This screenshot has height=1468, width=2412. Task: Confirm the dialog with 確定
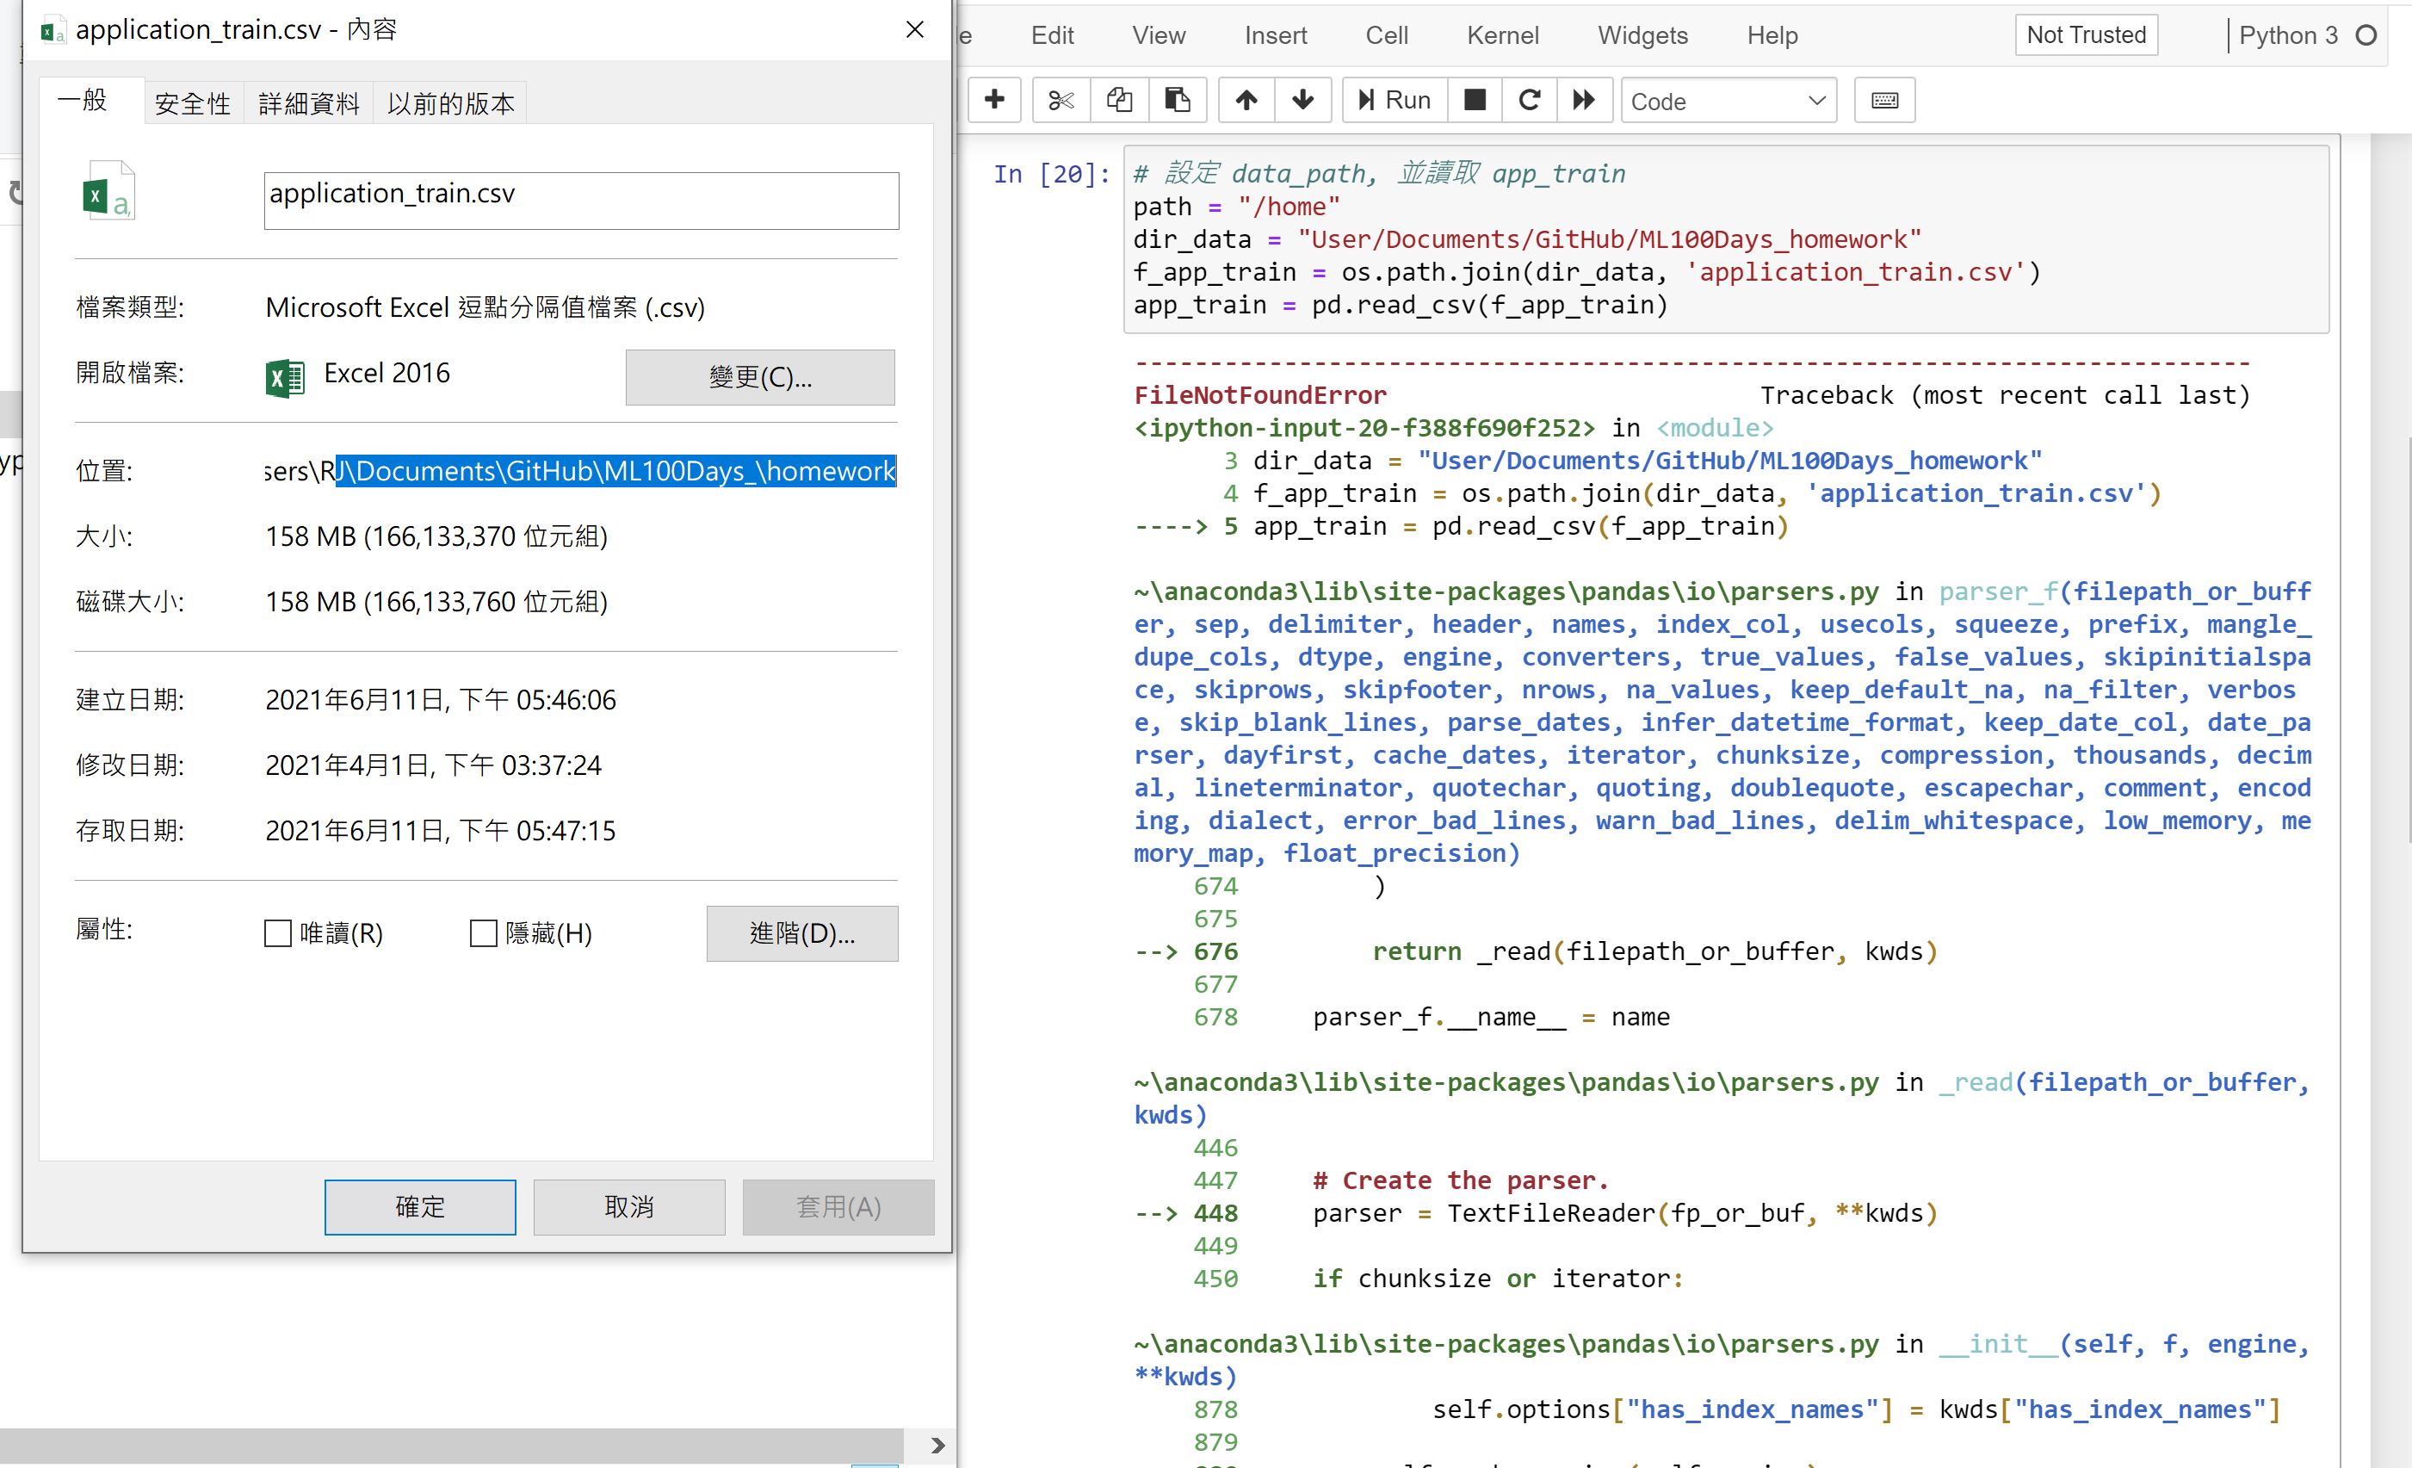click(x=420, y=1206)
